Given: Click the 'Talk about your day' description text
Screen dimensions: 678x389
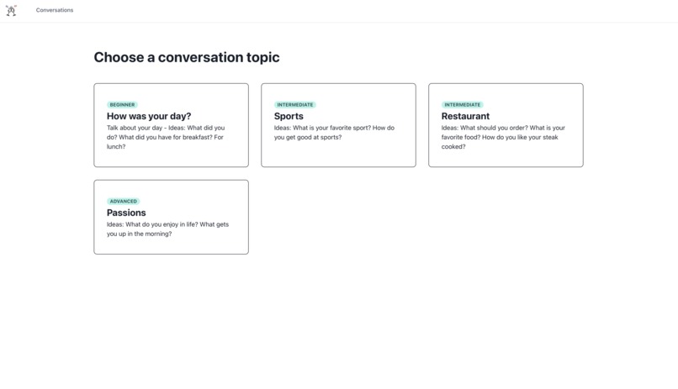Looking at the screenshot, I should point(166,137).
